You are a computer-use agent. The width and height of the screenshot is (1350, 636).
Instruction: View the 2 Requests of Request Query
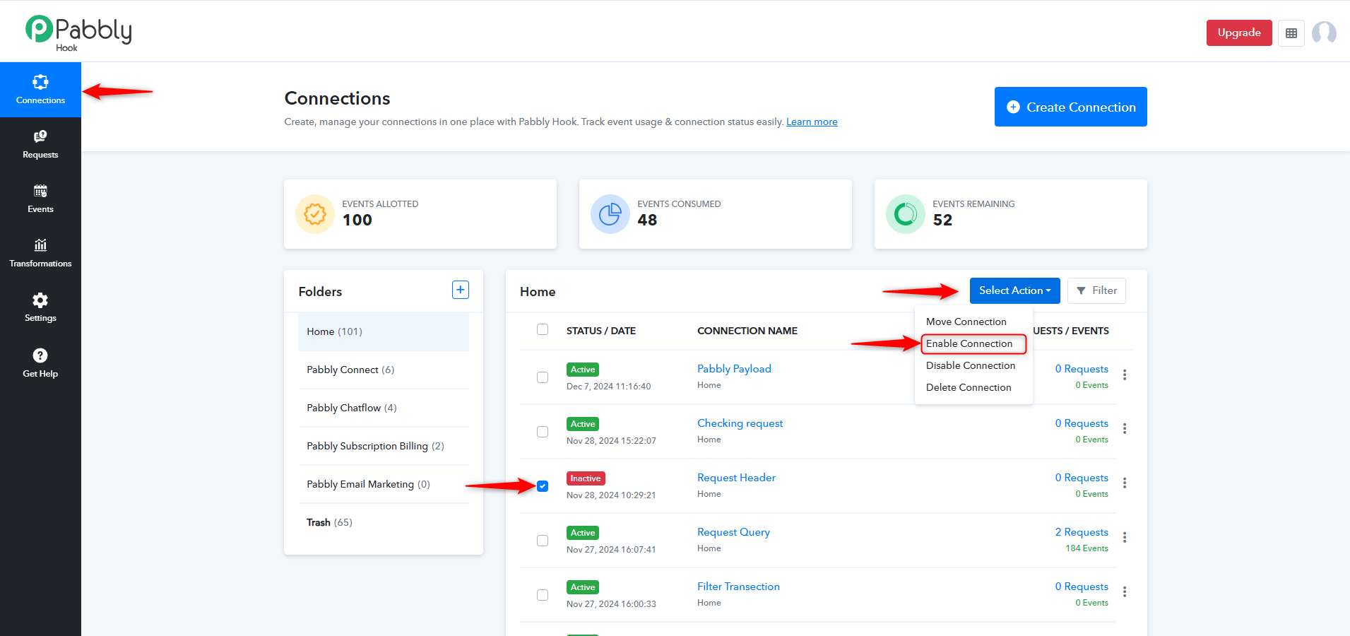click(x=1082, y=532)
